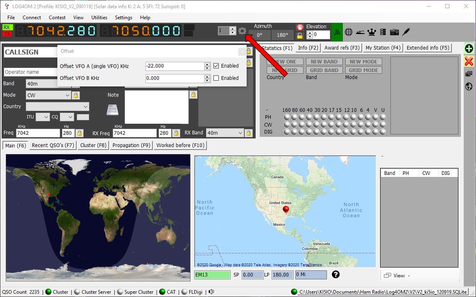Switch to Recent QSO's (F7) tab
Image resolution: width=476 pixels, height=297 pixels.
click(53, 145)
